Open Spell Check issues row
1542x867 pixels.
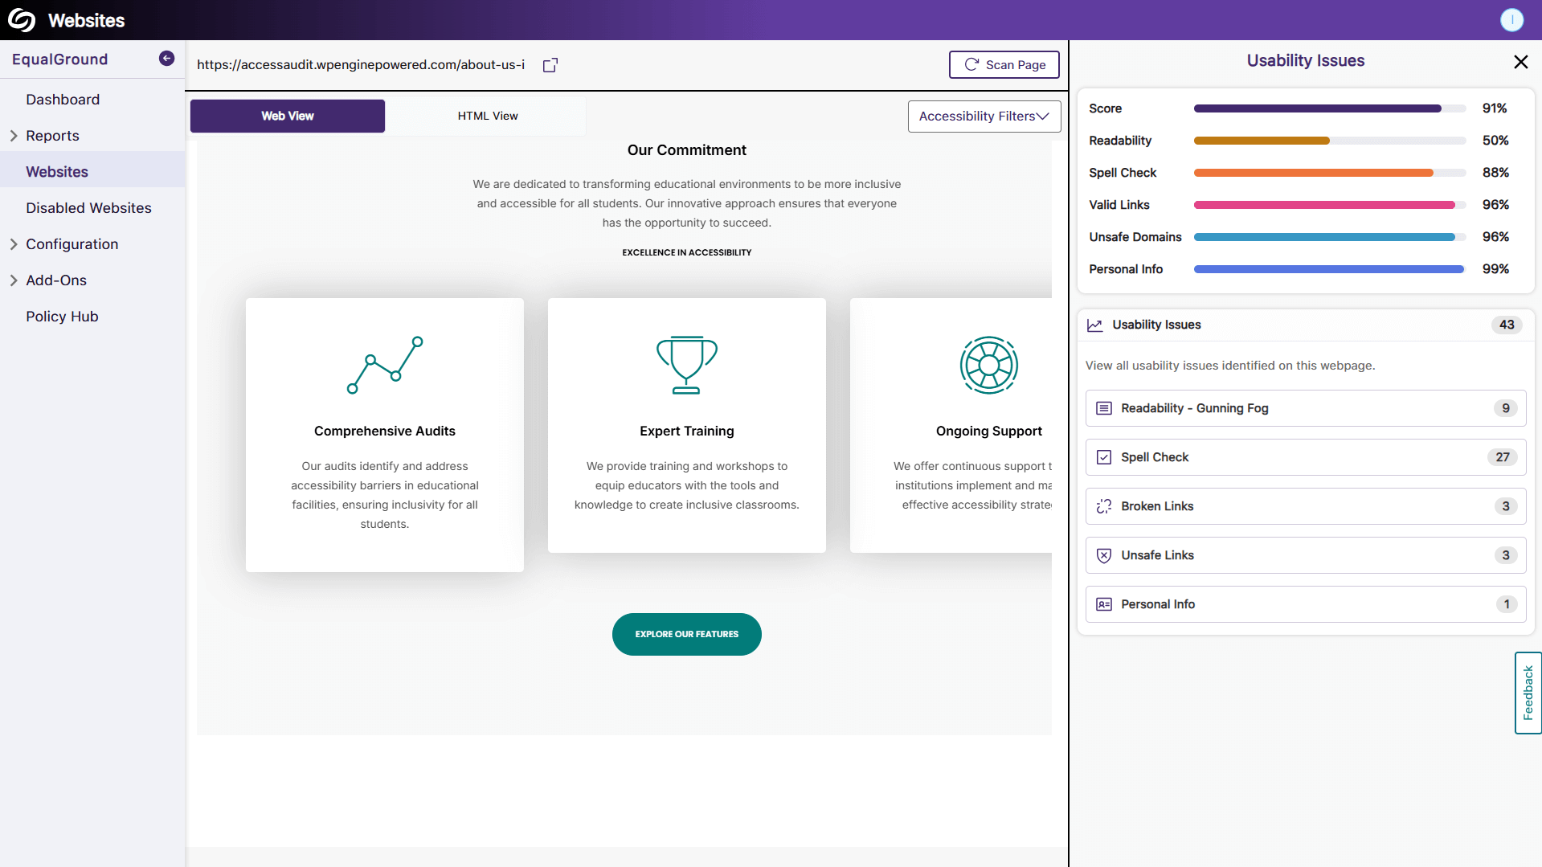[1306, 457]
